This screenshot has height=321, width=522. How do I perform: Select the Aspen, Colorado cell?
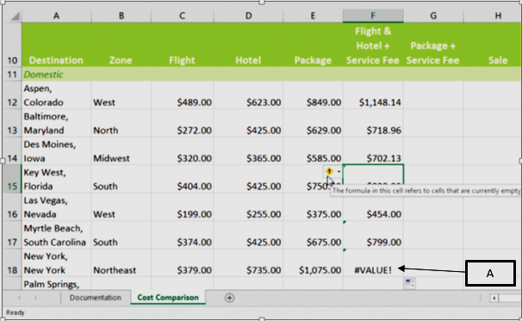[56, 96]
